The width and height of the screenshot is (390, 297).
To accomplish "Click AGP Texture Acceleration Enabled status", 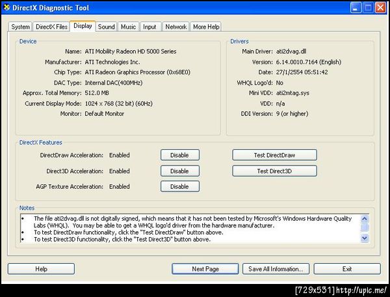I will click(x=120, y=186).
